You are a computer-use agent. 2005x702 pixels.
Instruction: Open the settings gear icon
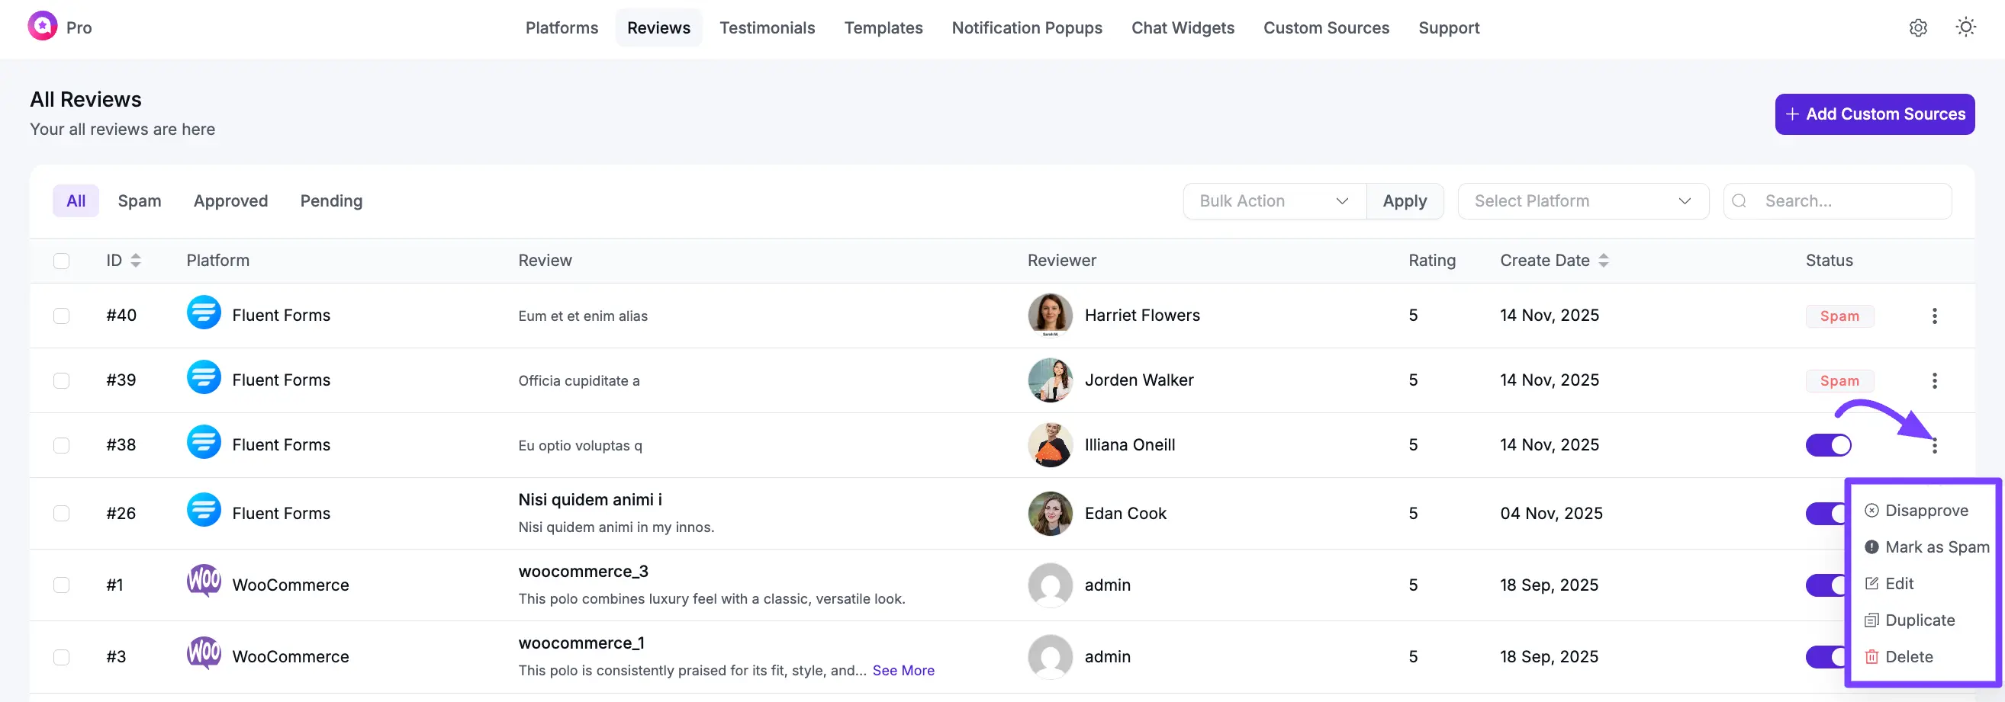[1918, 28]
